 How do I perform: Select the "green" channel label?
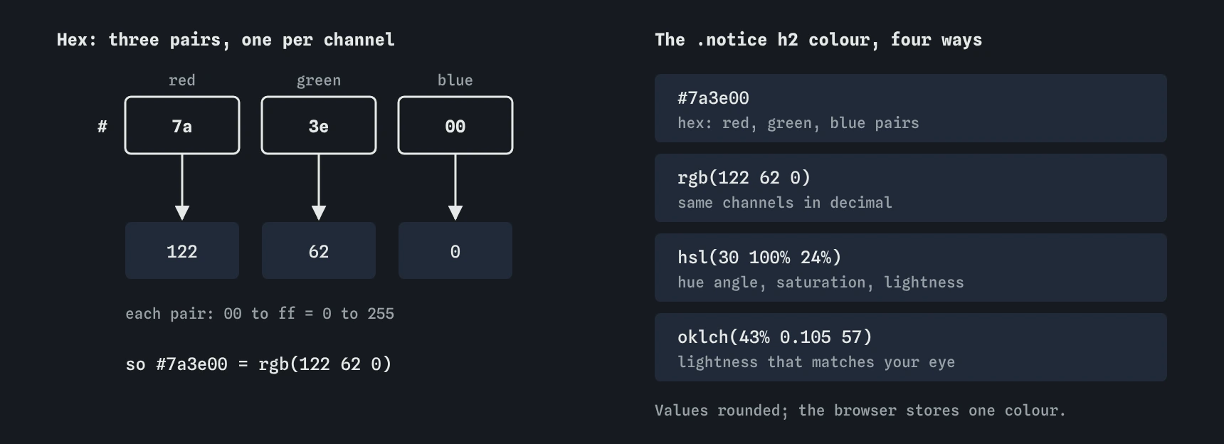tap(319, 80)
